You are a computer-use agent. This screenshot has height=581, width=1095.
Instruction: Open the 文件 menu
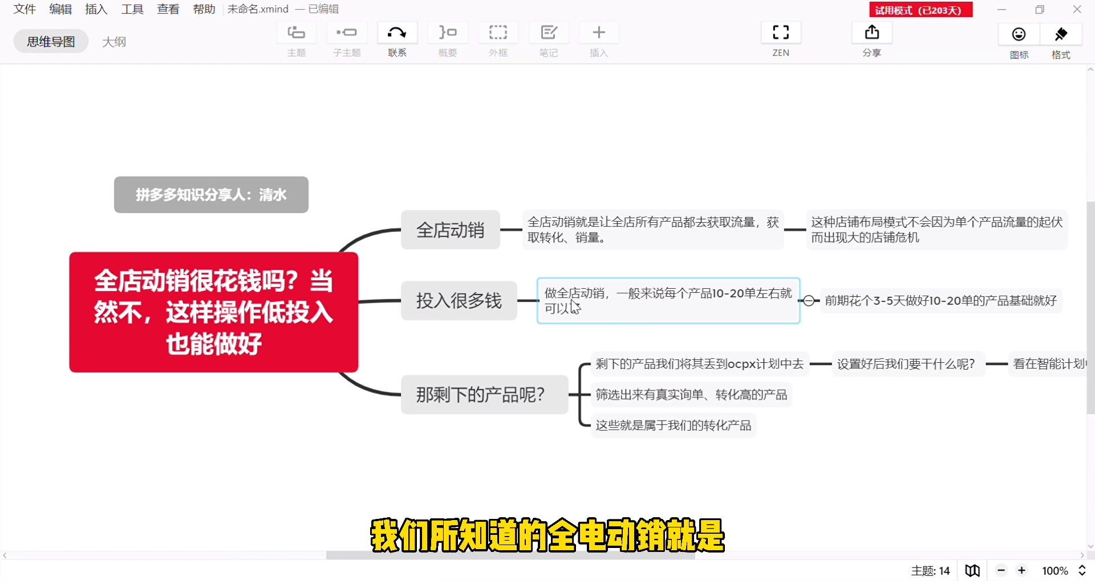coord(25,9)
